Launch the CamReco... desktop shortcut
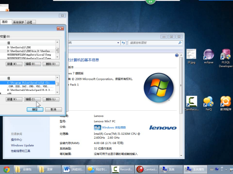This screenshot has width=233, height=174. click(x=192, y=103)
